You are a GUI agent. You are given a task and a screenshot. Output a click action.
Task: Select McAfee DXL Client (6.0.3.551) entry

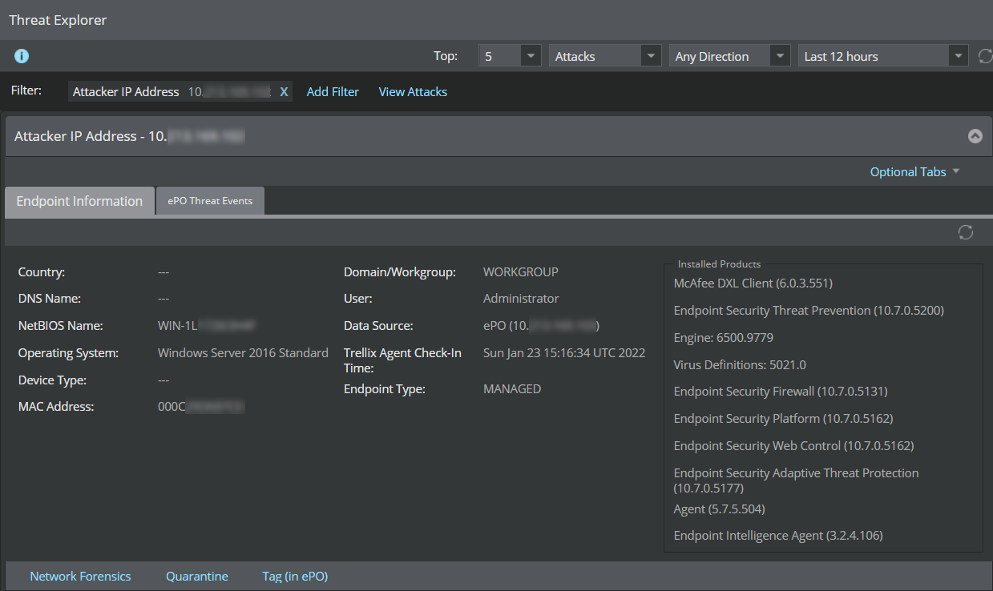[x=753, y=283]
